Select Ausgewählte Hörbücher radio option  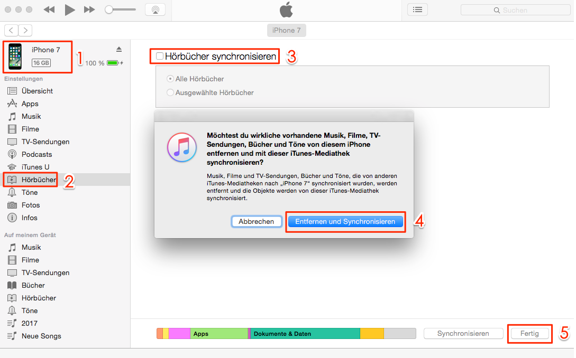pyautogui.click(x=170, y=93)
